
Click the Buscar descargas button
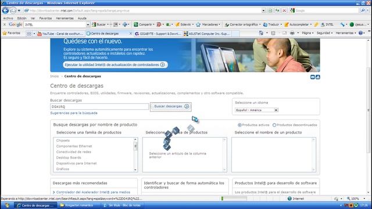pyautogui.click(x=171, y=106)
